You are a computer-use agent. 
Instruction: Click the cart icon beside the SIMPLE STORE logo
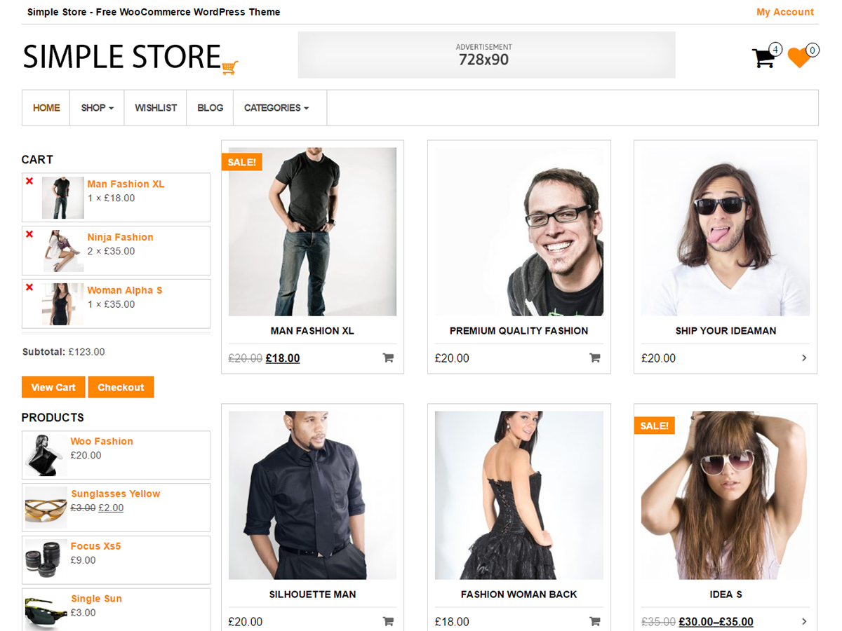(229, 67)
